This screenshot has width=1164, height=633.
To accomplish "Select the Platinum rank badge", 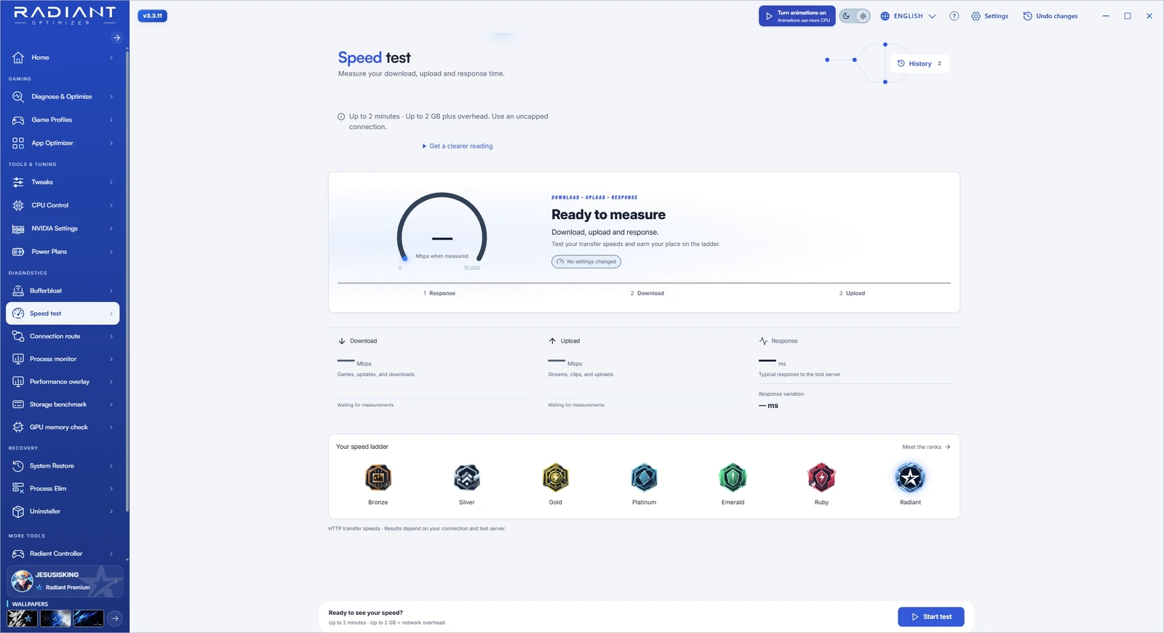I will point(645,478).
